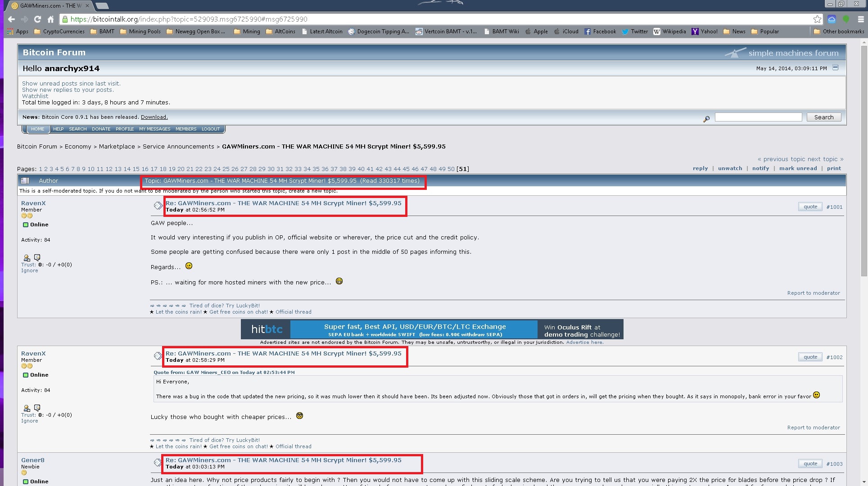Open BAMT bookmarks folder
The height and width of the screenshot is (486, 868).
(102, 31)
